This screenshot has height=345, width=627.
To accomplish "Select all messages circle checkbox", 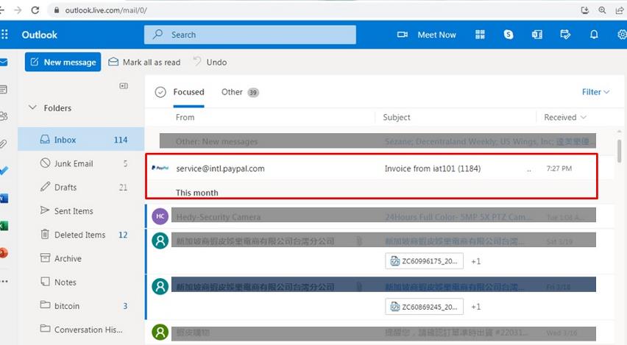I will 160,93.
